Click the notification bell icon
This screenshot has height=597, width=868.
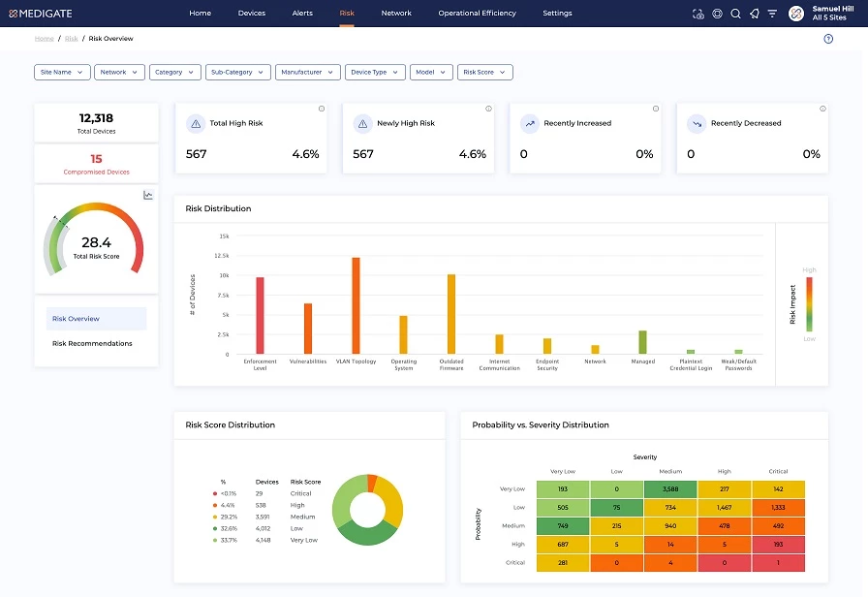coord(754,14)
